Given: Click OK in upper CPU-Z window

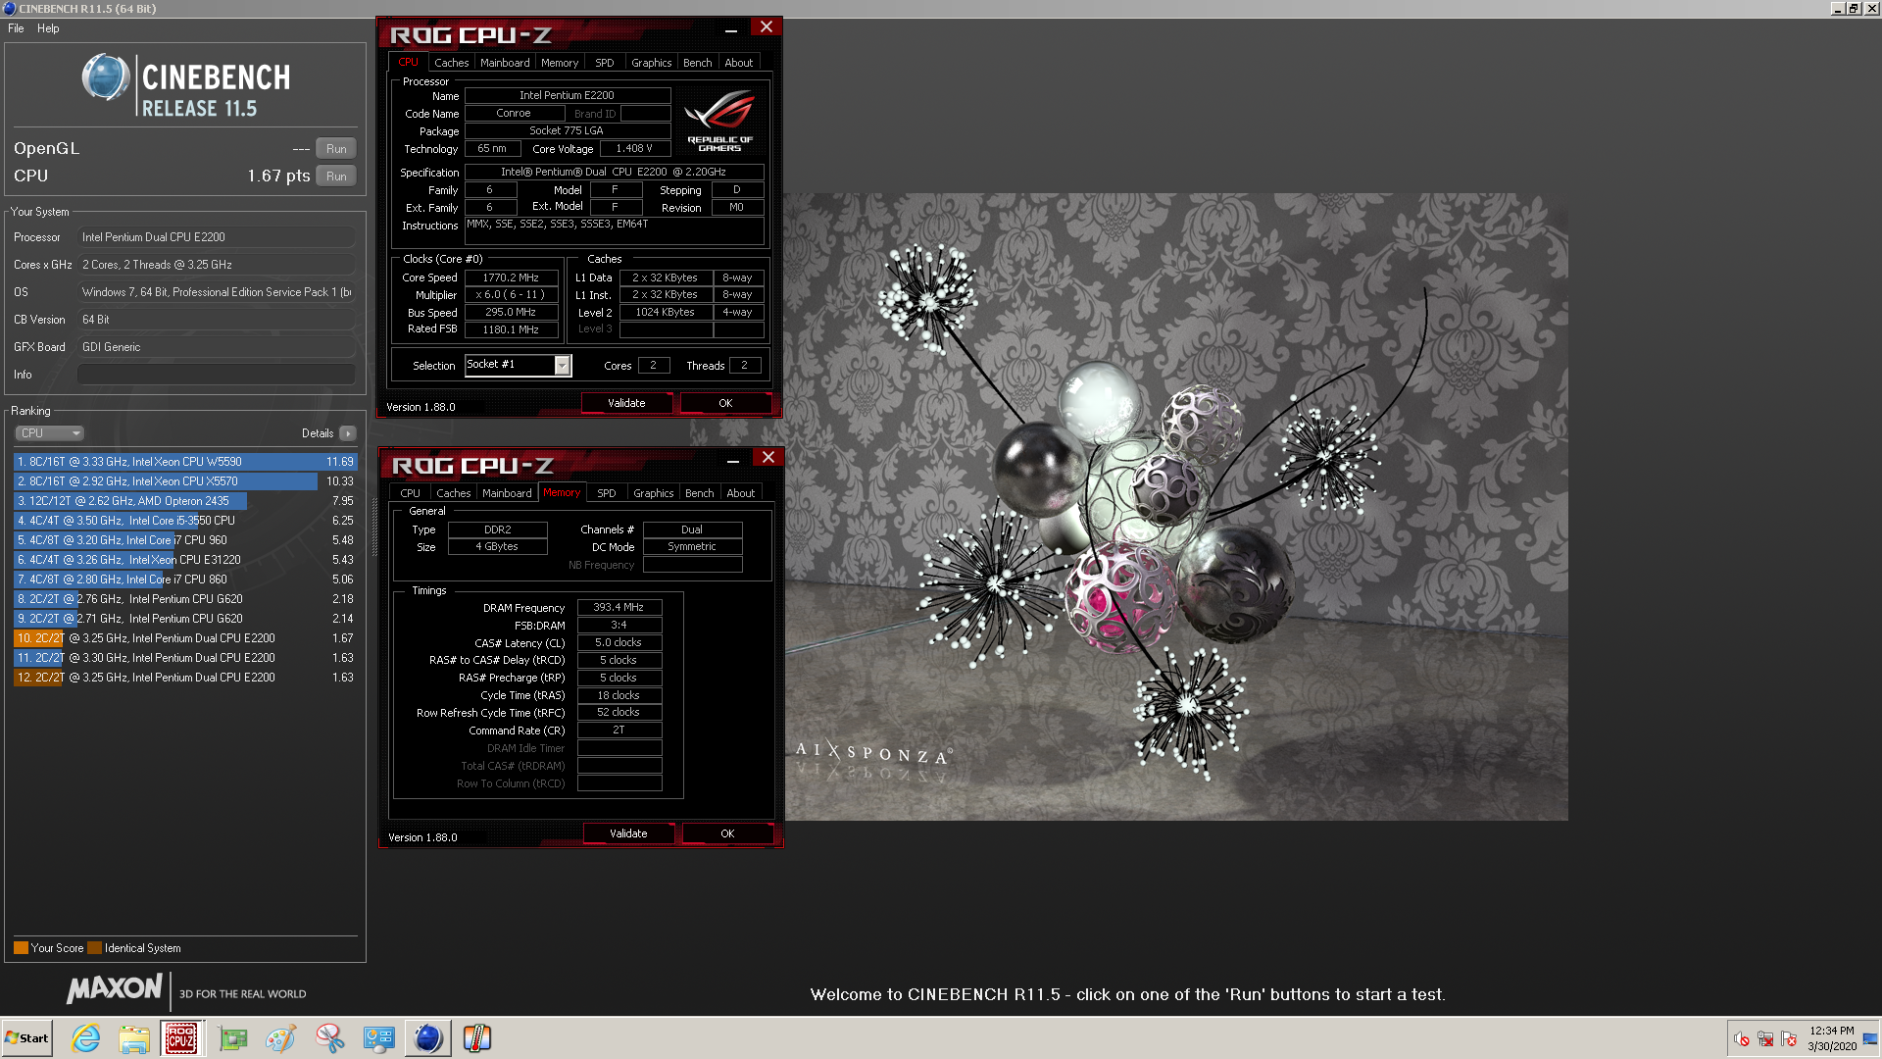Looking at the screenshot, I should point(725,403).
